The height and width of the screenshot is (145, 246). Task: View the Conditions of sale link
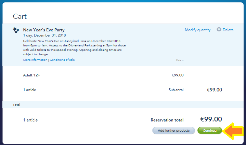point(62,60)
